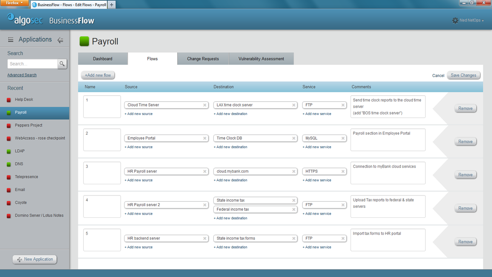Image resolution: width=492 pixels, height=277 pixels.
Task: Click the New Application button
Action: click(35, 259)
